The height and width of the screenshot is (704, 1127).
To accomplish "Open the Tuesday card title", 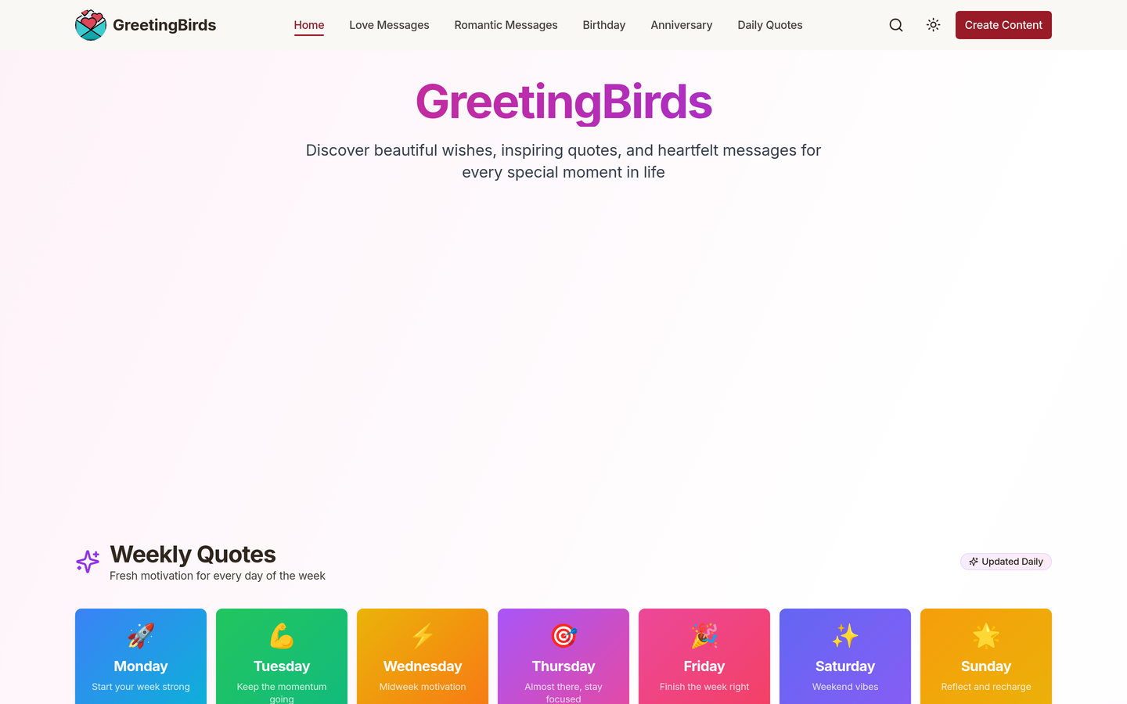I will point(282,666).
